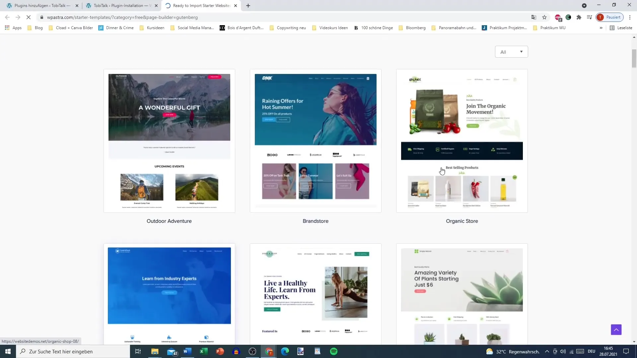Image resolution: width=637 pixels, height=358 pixels.
Task: Expand the hidden bookmarks chevron
Action: [601, 28]
